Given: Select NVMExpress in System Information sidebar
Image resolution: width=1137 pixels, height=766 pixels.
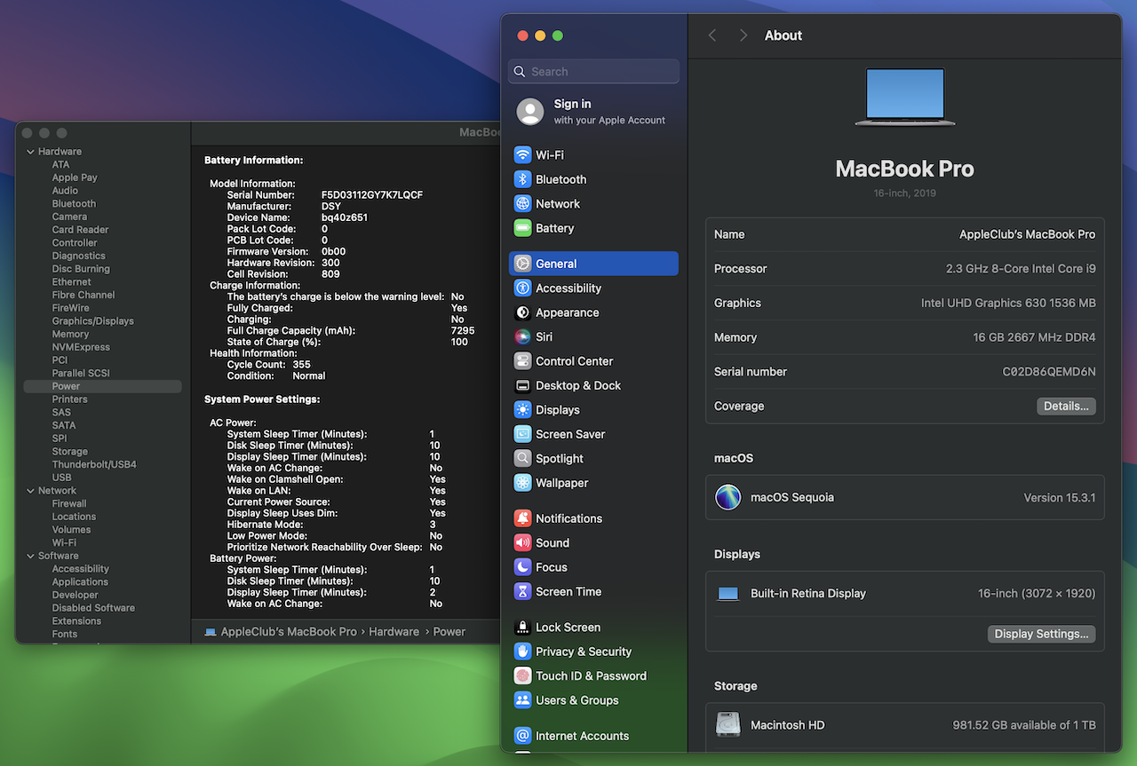Looking at the screenshot, I should coord(81,347).
